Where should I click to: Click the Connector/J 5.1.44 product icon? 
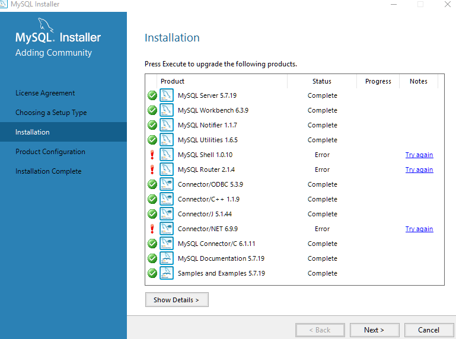coord(167,214)
